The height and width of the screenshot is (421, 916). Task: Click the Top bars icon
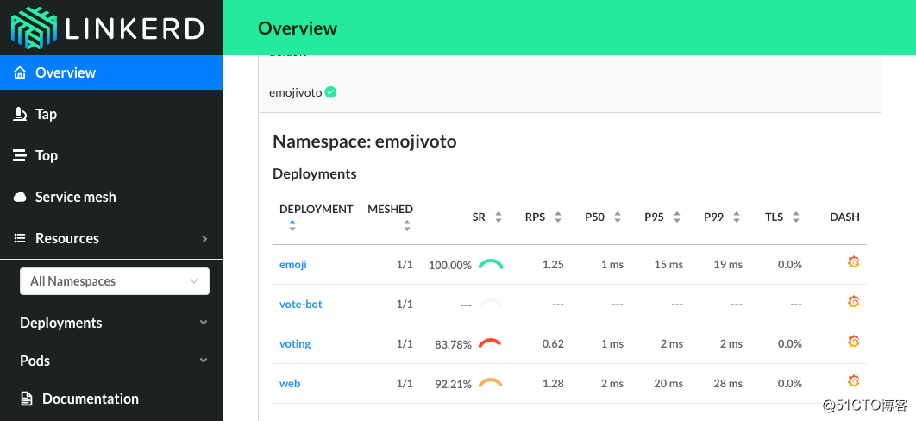[x=20, y=155]
